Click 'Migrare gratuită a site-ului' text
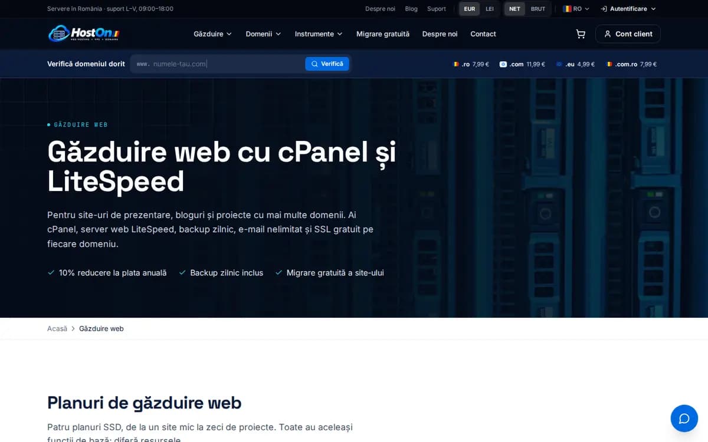Viewport: 708px width, 442px height. coord(335,273)
